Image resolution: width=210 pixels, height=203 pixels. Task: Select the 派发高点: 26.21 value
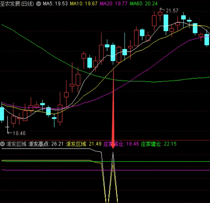pos(46,144)
